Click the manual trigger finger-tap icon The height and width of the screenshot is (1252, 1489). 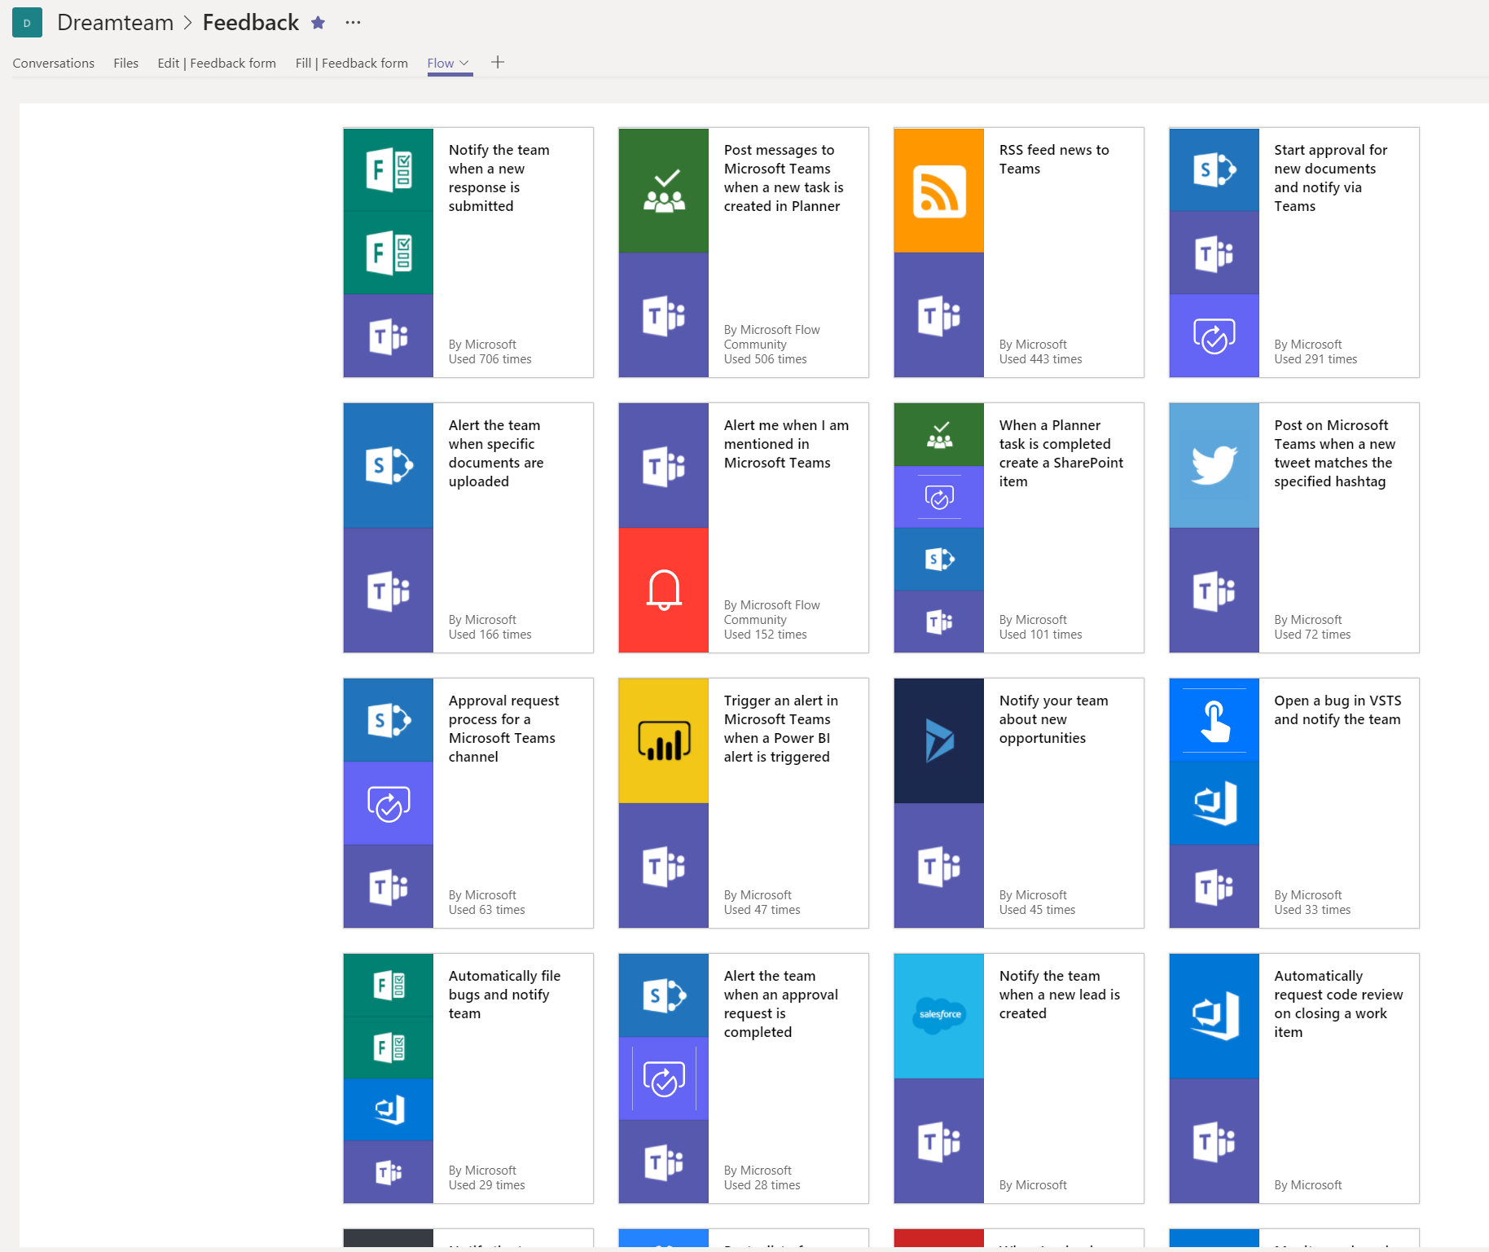click(x=1214, y=720)
